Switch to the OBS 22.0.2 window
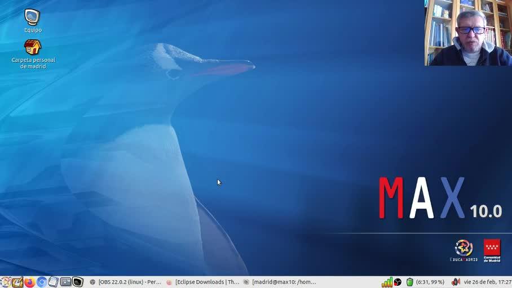The height and width of the screenshot is (288, 512). 126,282
